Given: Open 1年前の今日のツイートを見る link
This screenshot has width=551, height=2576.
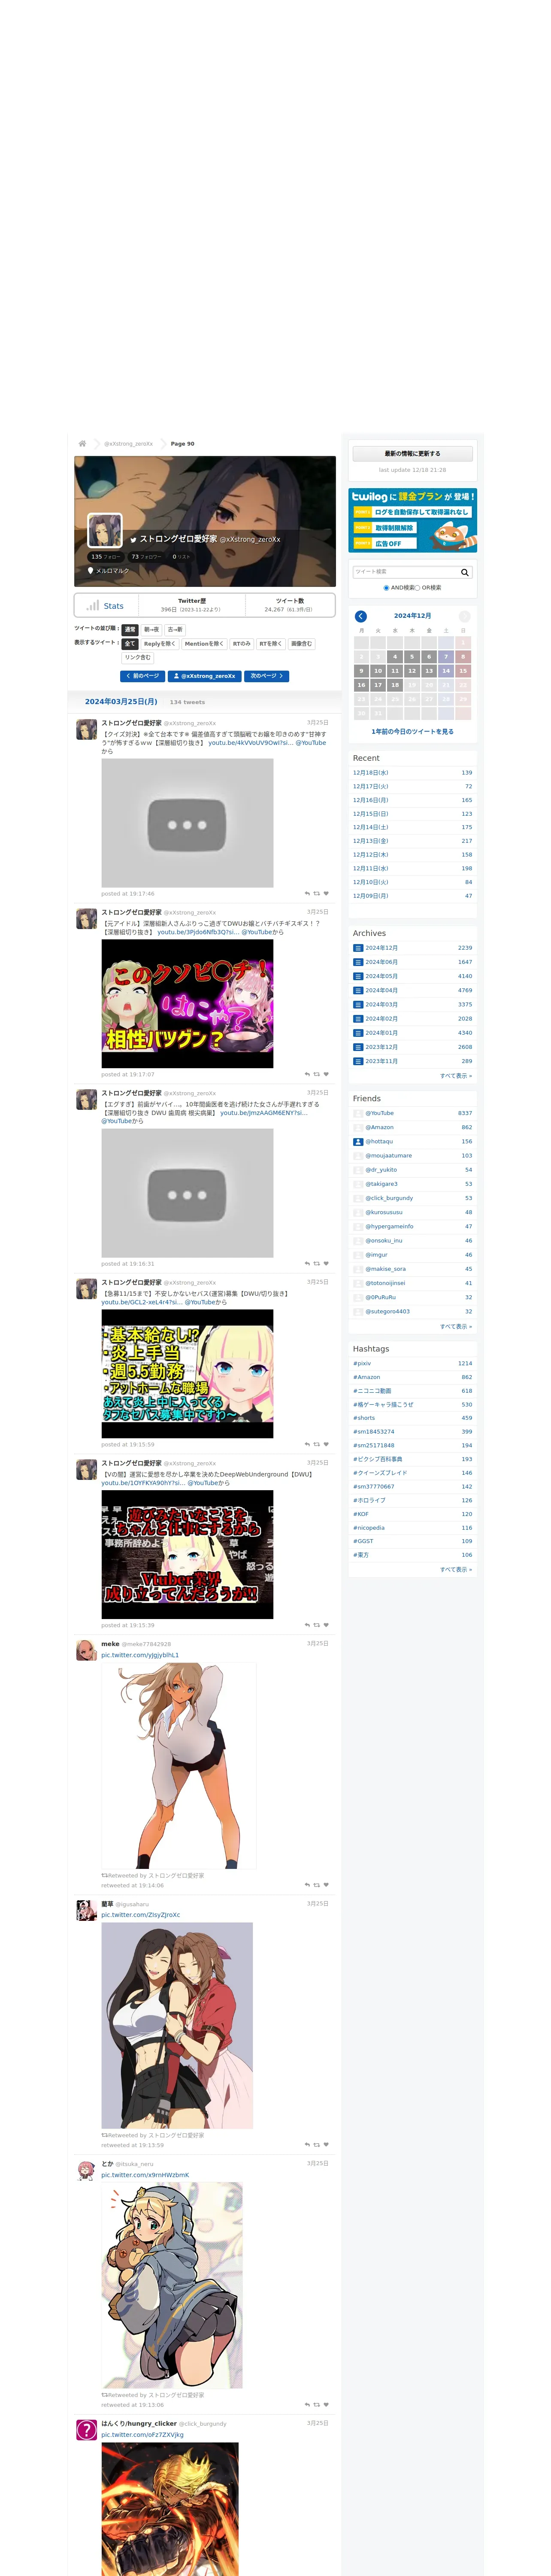Looking at the screenshot, I should click(x=412, y=732).
